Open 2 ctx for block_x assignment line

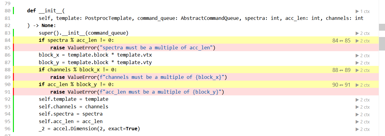pos(363,56)
